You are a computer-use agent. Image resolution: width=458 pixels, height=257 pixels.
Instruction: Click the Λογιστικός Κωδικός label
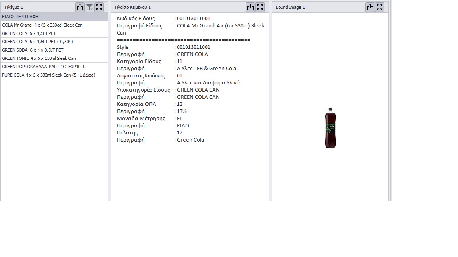tap(141, 75)
